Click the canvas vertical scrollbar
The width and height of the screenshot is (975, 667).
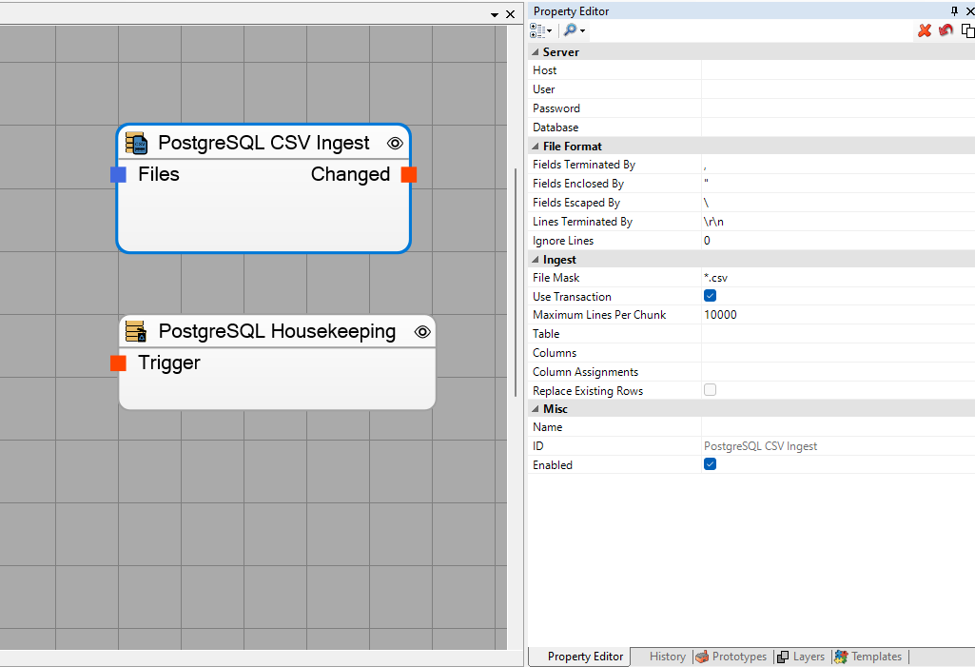pyautogui.click(x=515, y=283)
